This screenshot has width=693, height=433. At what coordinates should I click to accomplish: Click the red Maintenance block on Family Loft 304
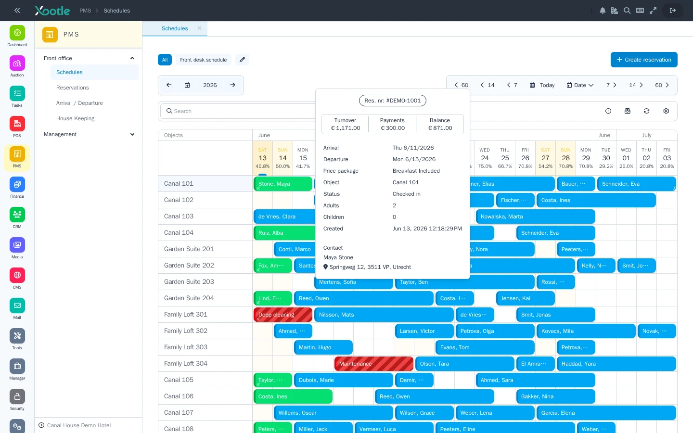point(374,364)
